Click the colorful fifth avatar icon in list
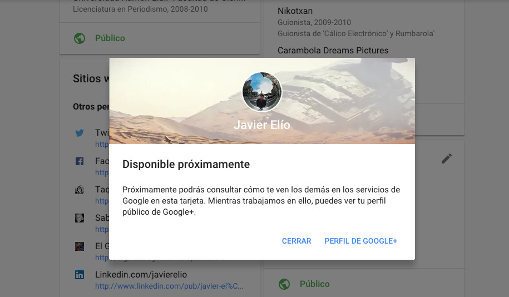This screenshot has height=297, width=509. 80,246
